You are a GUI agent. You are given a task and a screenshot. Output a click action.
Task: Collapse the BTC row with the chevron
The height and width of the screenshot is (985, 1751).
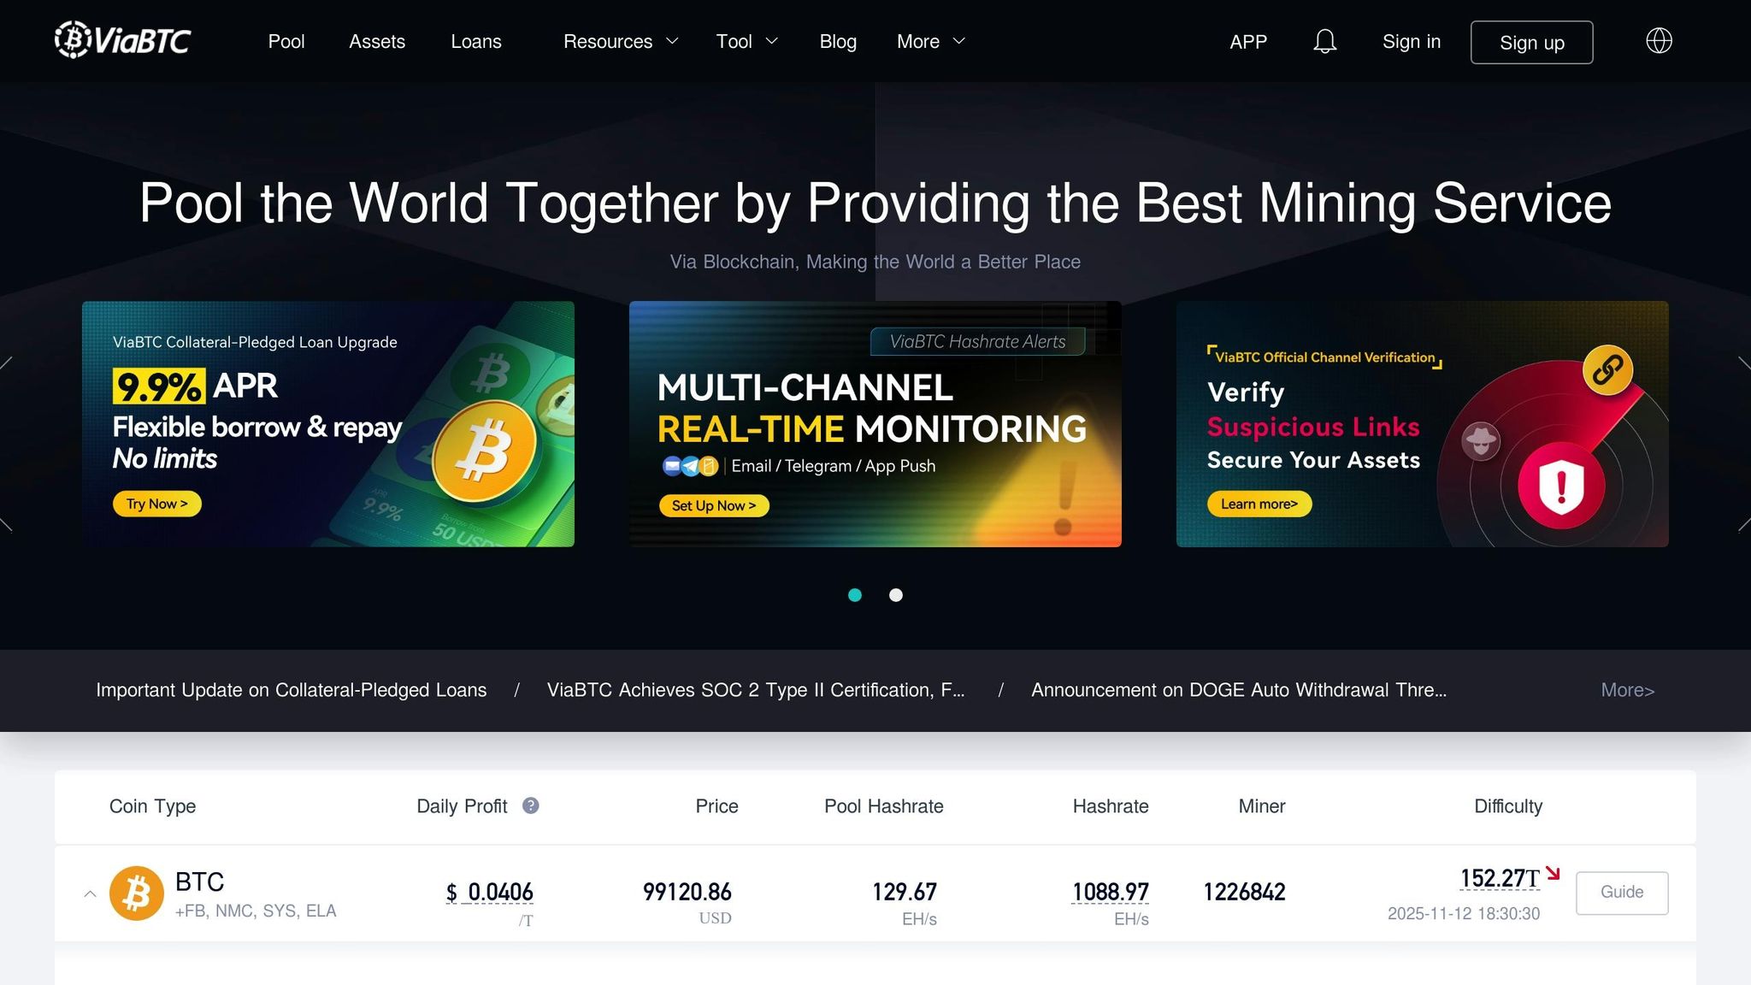point(91,893)
